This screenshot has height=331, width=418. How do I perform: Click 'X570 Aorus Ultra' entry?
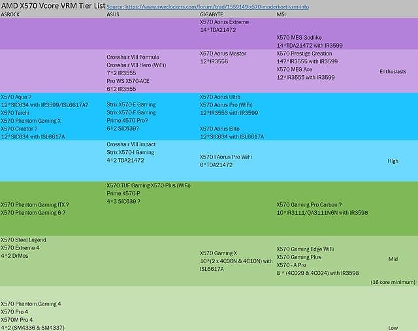(220, 97)
